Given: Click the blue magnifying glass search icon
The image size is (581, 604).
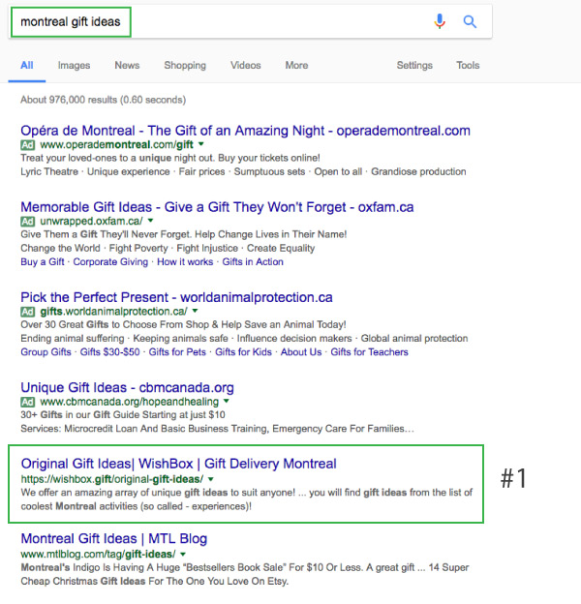Looking at the screenshot, I should click(470, 21).
